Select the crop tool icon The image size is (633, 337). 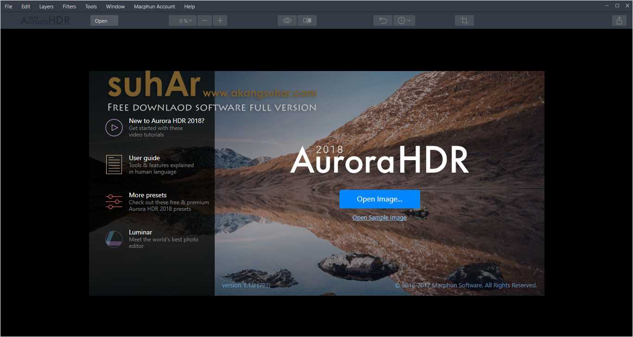(x=464, y=21)
